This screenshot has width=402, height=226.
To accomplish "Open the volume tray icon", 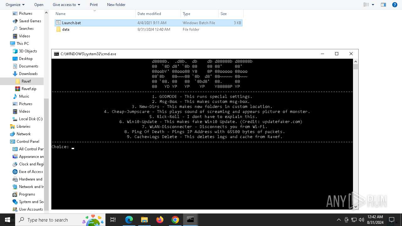I will [361, 220].
